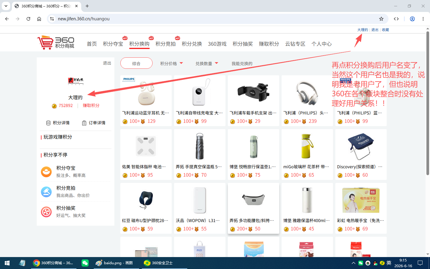Open the Windows Start menu
430x269 pixels.
click(x=7, y=263)
